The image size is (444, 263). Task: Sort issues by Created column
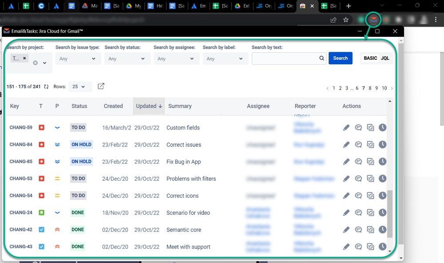(113, 106)
